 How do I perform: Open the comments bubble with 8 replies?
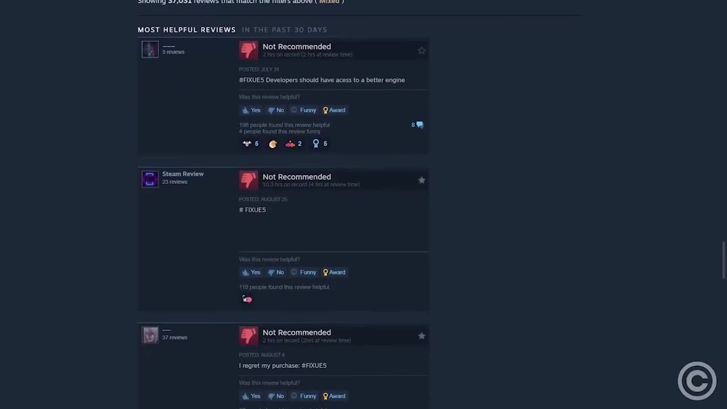(417, 125)
